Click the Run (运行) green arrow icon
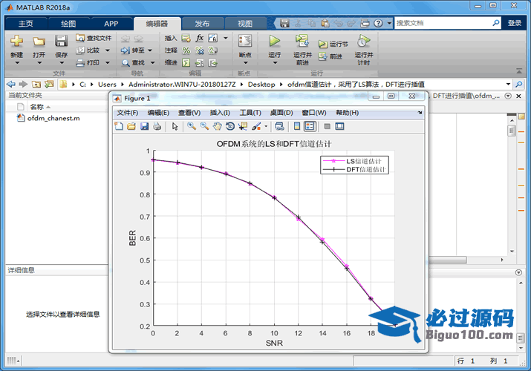Image resolution: width=531 pixels, height=371 pixels. point(274,42)
